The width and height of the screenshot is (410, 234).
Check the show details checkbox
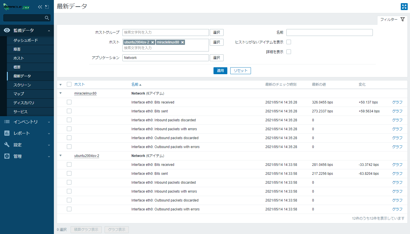pyautogui.click(x=289, y=52)
